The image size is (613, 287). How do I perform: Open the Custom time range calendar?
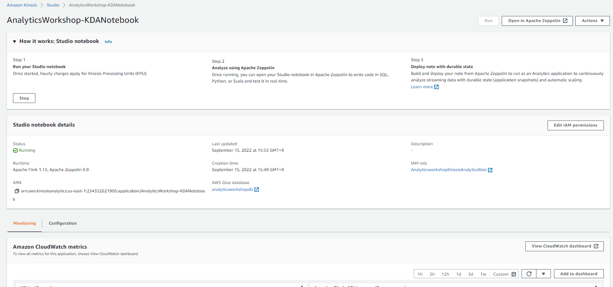(504, 274)
